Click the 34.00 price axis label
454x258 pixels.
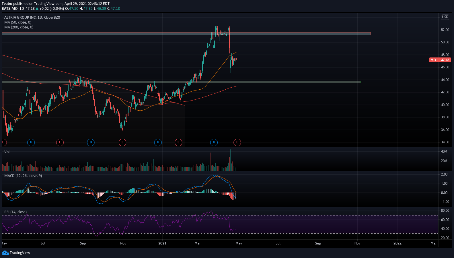(x=445, y=142)
